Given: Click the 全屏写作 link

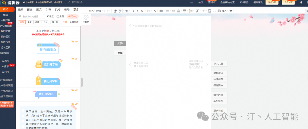Looking at the screenshot, I should pyautogui.click(x=74, y=22).
